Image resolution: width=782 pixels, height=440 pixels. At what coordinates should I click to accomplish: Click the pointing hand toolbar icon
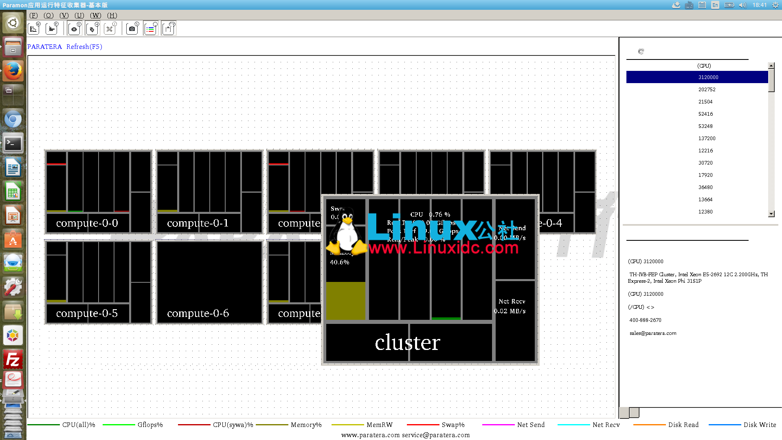[52, 29]
